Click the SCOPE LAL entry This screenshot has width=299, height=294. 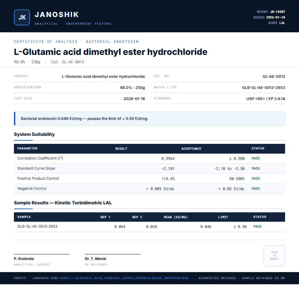(276, 23)
